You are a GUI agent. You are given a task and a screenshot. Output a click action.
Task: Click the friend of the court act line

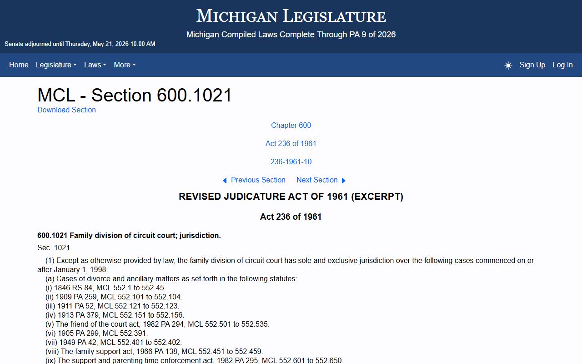click(x=157, y=324)
